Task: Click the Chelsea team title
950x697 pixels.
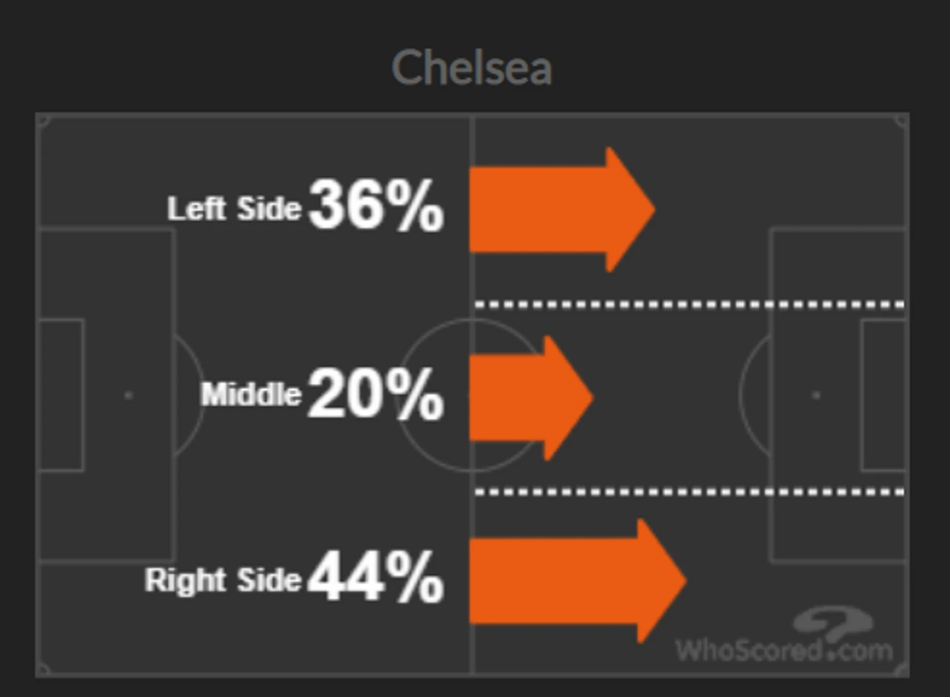Action: coord(472,68)
